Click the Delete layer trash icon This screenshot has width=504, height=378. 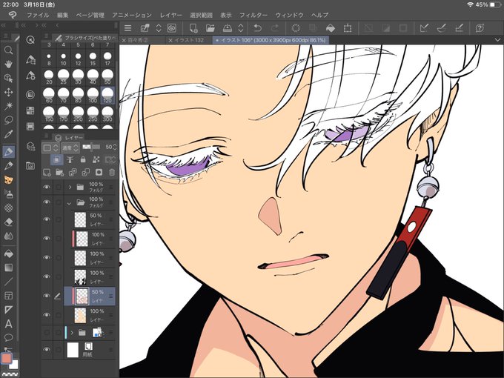(111, 173)
